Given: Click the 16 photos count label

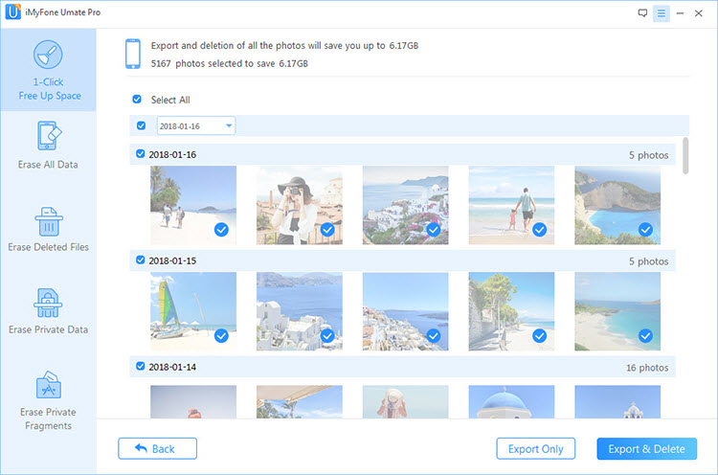Looking at the screenshot, I should [x=647, y=368].
